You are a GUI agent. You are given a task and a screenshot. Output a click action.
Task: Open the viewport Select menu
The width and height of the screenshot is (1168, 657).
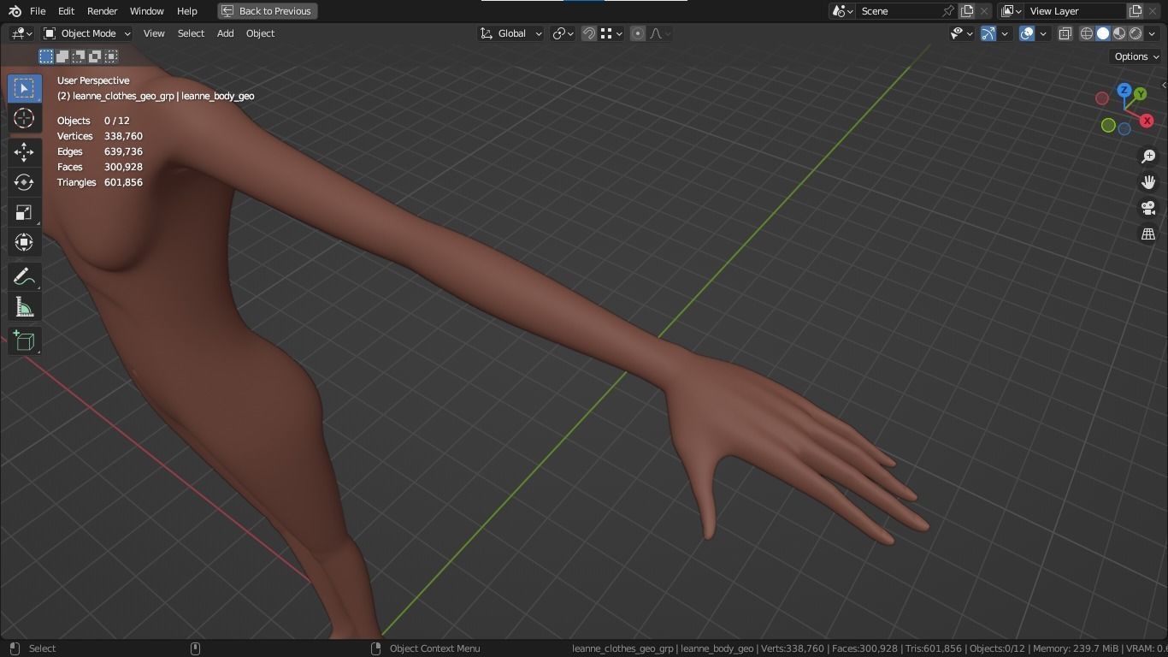click(191, 33)
